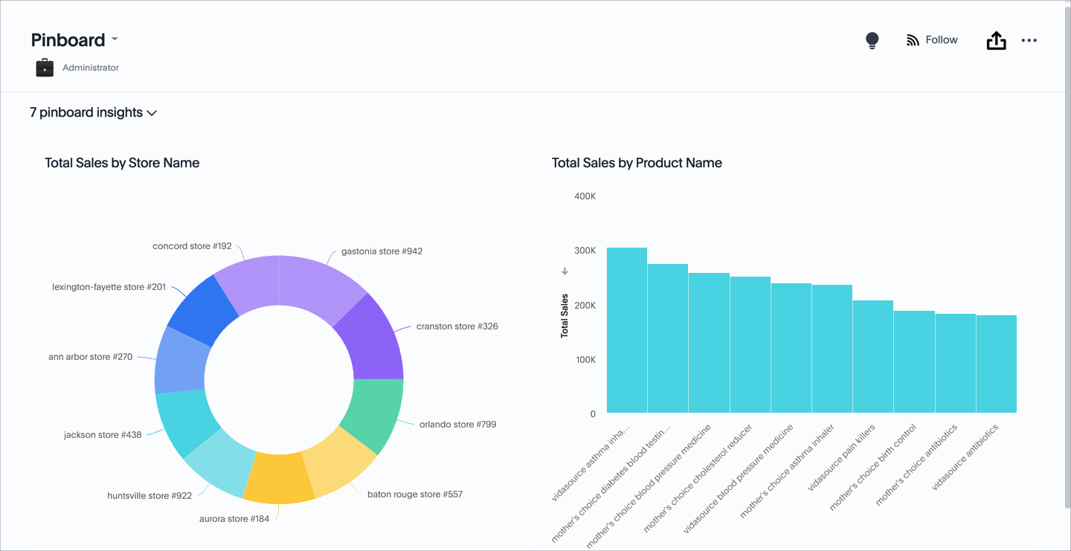
Task: Click the Total Sales by Store Name title
Action: pos(122,163)
